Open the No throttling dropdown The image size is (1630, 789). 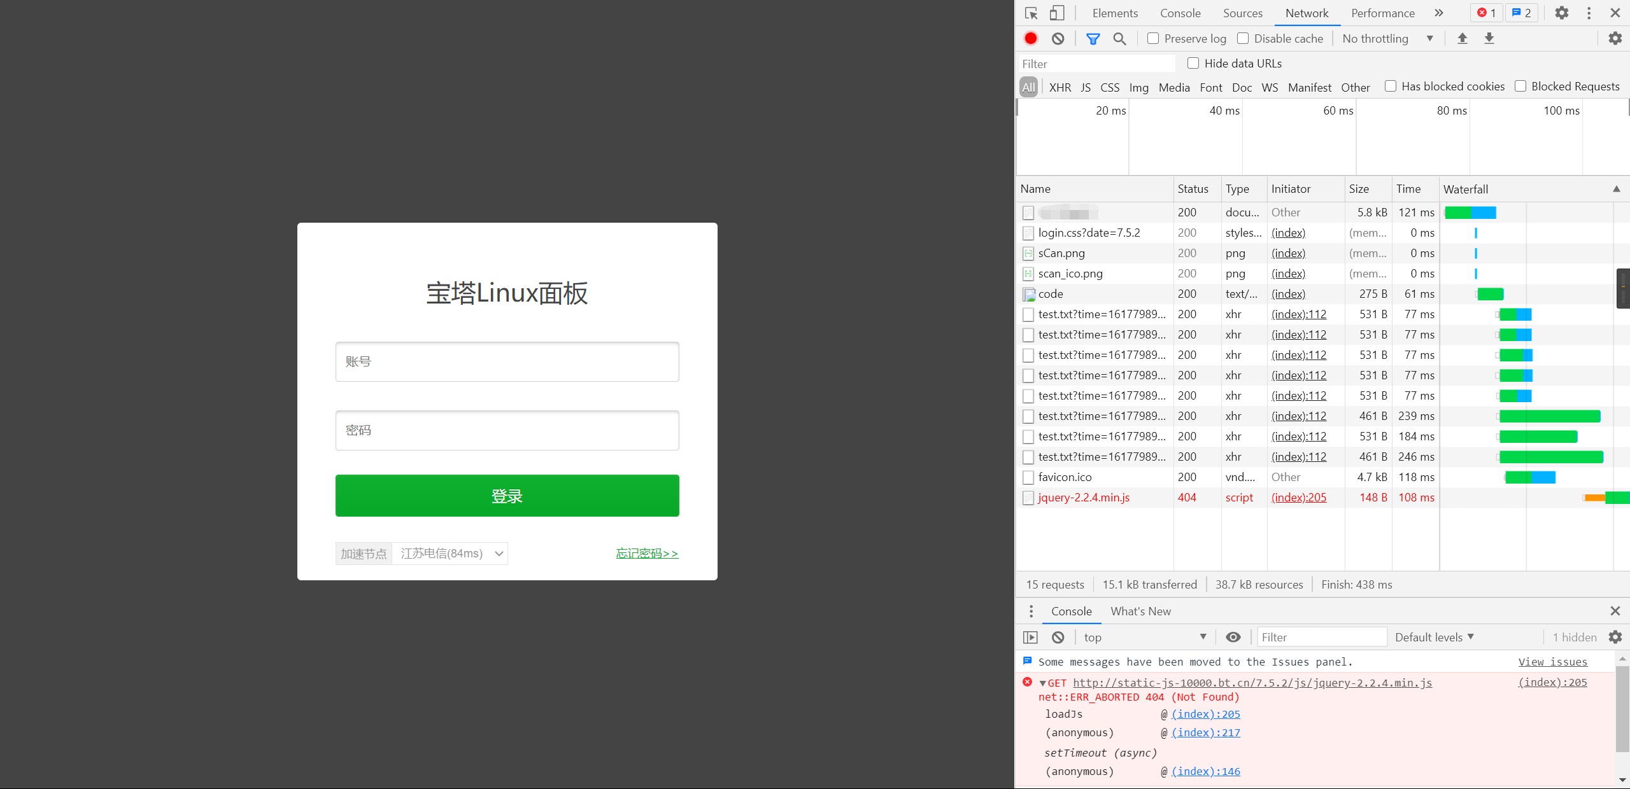tap(1388, 39)
